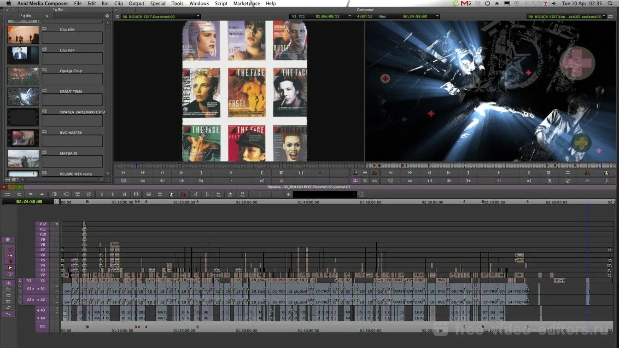Open the Apple menu

8,3
